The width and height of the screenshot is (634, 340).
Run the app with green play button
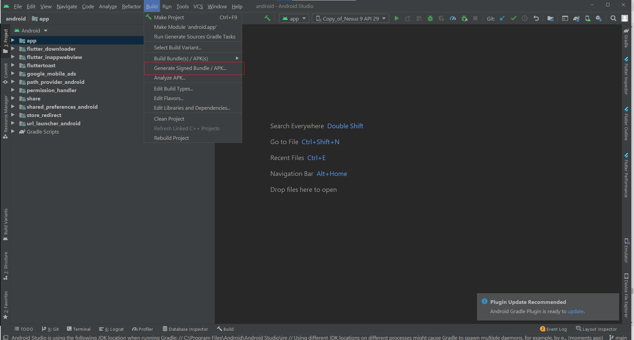396,19
